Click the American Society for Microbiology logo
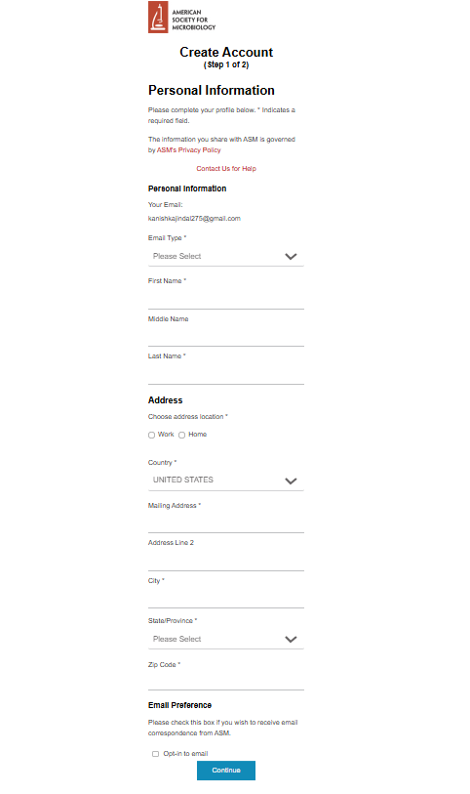The width and height of the screenshot is (470, 794). [182, 18]
